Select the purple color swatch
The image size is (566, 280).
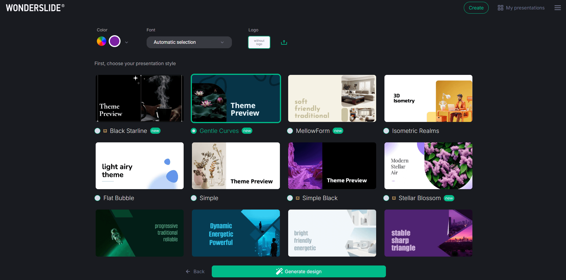(115, 41)
